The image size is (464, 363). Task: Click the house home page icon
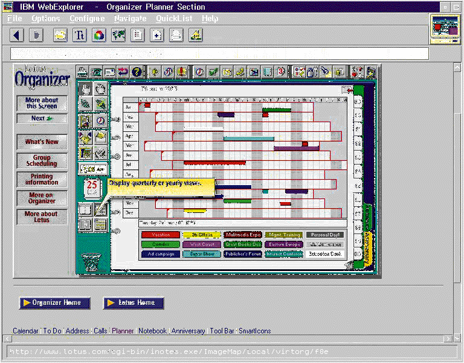196,35
